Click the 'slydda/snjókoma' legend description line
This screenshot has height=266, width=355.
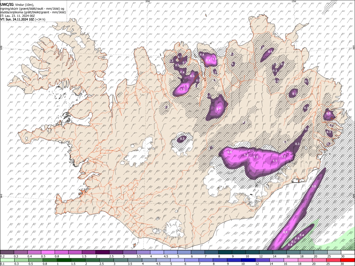33,12
